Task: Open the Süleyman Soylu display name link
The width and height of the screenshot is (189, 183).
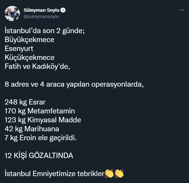Action: [41, 10]
